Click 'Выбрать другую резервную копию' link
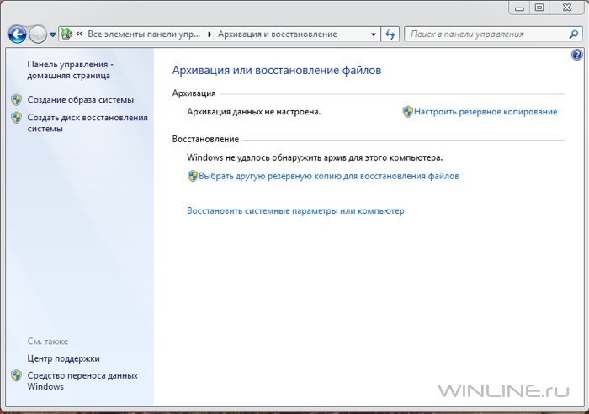The image size is (589, 414). [x=329, y=176]
